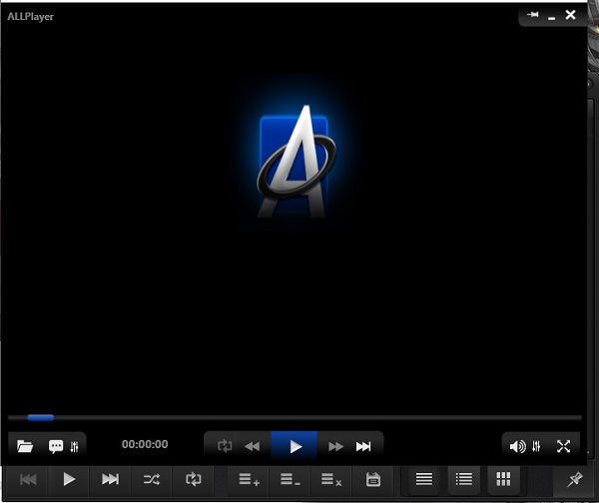Viewport: 599px width, 503px height.
Task: Fast forward with double-right arrow button
Action: coord(335,446)
